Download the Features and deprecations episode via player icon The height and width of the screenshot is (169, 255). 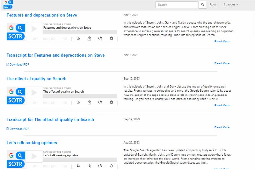coord(89,39)
